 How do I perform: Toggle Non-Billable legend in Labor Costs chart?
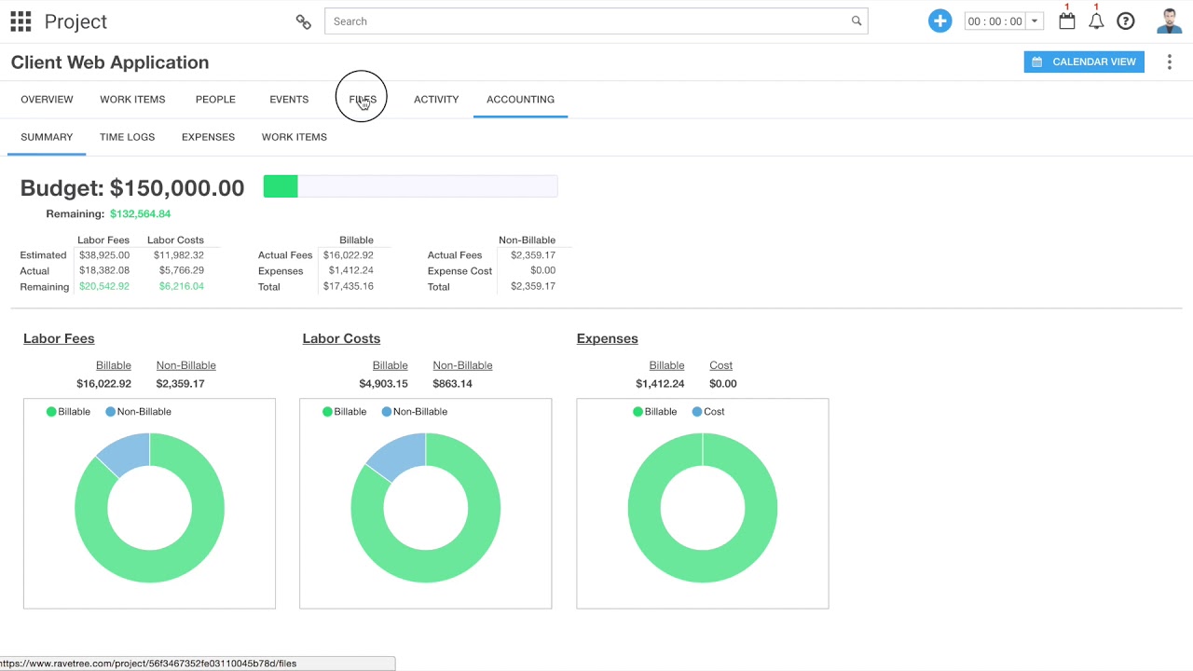pos(414,411)
